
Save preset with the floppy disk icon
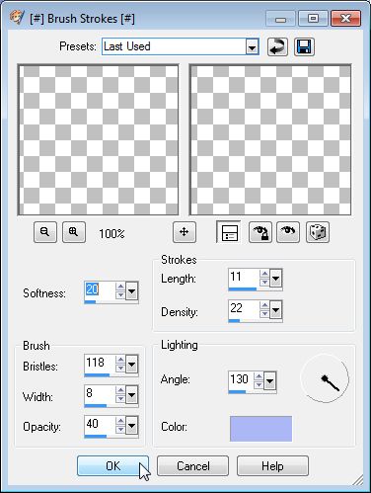pyautogui.click(x=304, y=46)
